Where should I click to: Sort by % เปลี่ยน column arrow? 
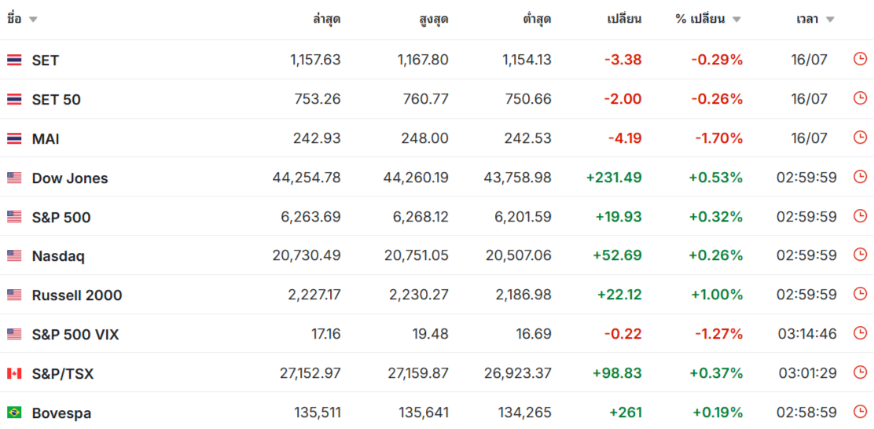736,20
